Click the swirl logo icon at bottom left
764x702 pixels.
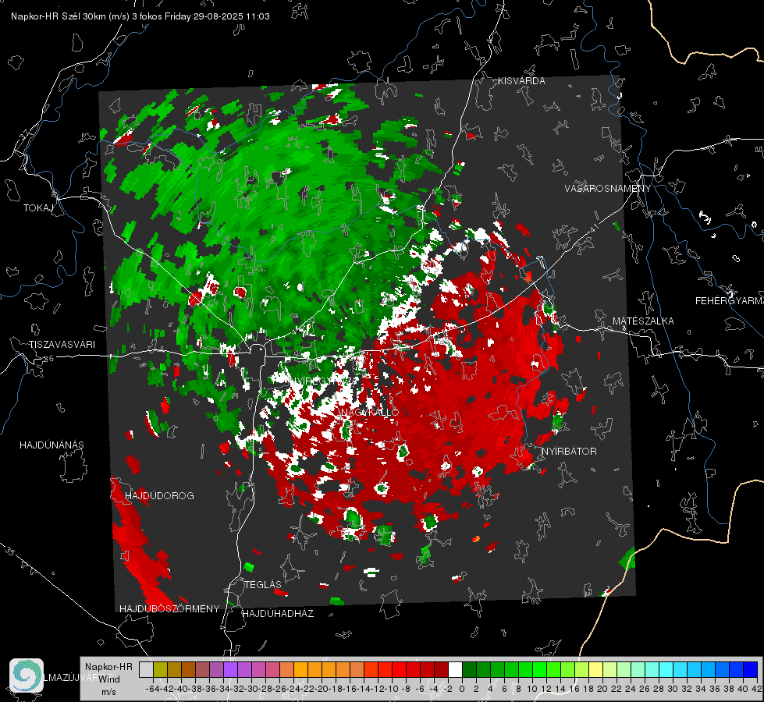[27, 675]
